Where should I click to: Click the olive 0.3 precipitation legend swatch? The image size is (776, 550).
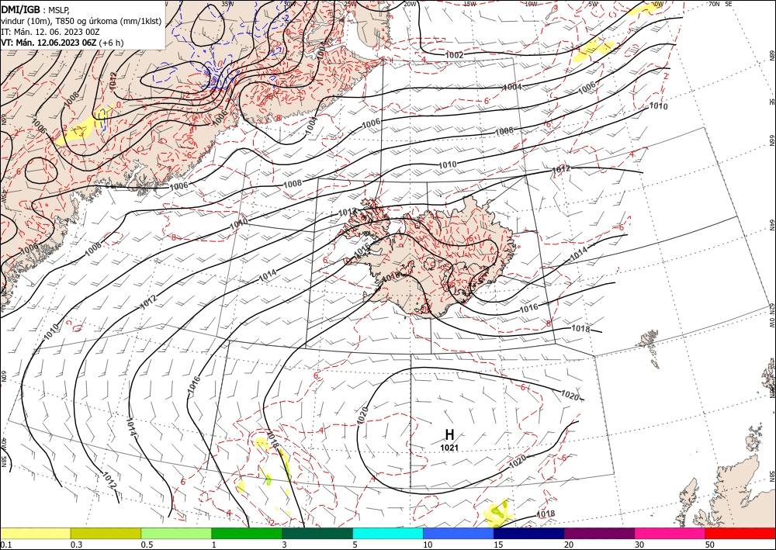point(106,533)
